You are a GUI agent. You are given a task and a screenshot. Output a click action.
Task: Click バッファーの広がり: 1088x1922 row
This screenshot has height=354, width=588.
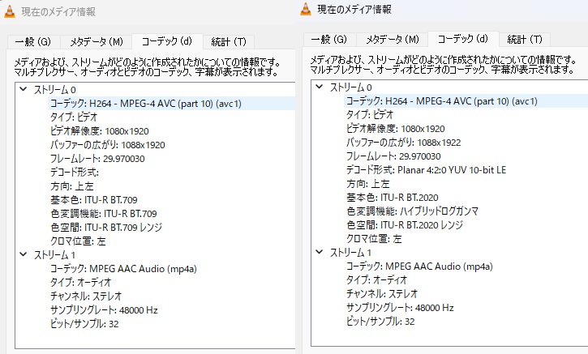tap(404, 143)
